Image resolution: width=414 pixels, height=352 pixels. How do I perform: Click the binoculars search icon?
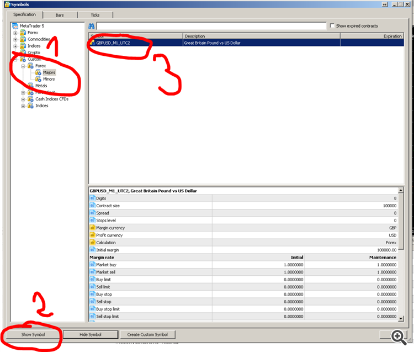(91, 26)
